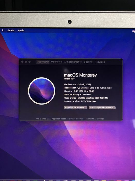135x181 pixels.
Task: Click MacBook Air (13-inch, 2017) text
Action: coord(77,84)
